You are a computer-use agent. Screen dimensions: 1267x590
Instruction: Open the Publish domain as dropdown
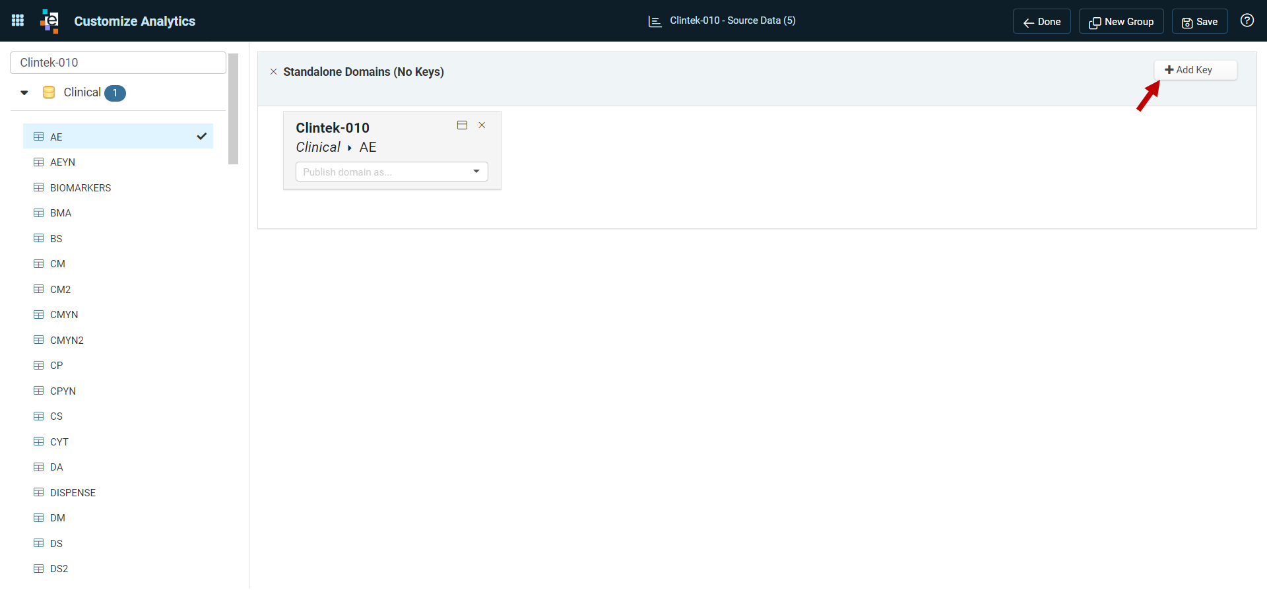[392, 172]
